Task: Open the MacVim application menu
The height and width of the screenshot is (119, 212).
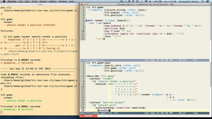Action: point(12,1)
